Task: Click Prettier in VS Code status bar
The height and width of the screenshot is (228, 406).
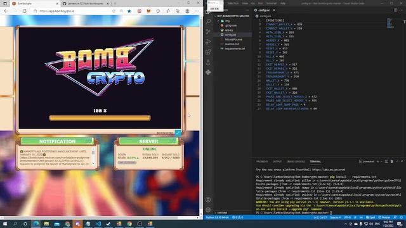Action: pos(384,217)
